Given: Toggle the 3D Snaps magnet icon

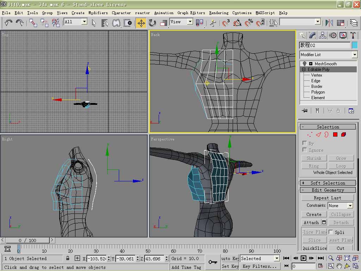Looking at the screenshot, I should pyautogui.click(x=226, y=23).
